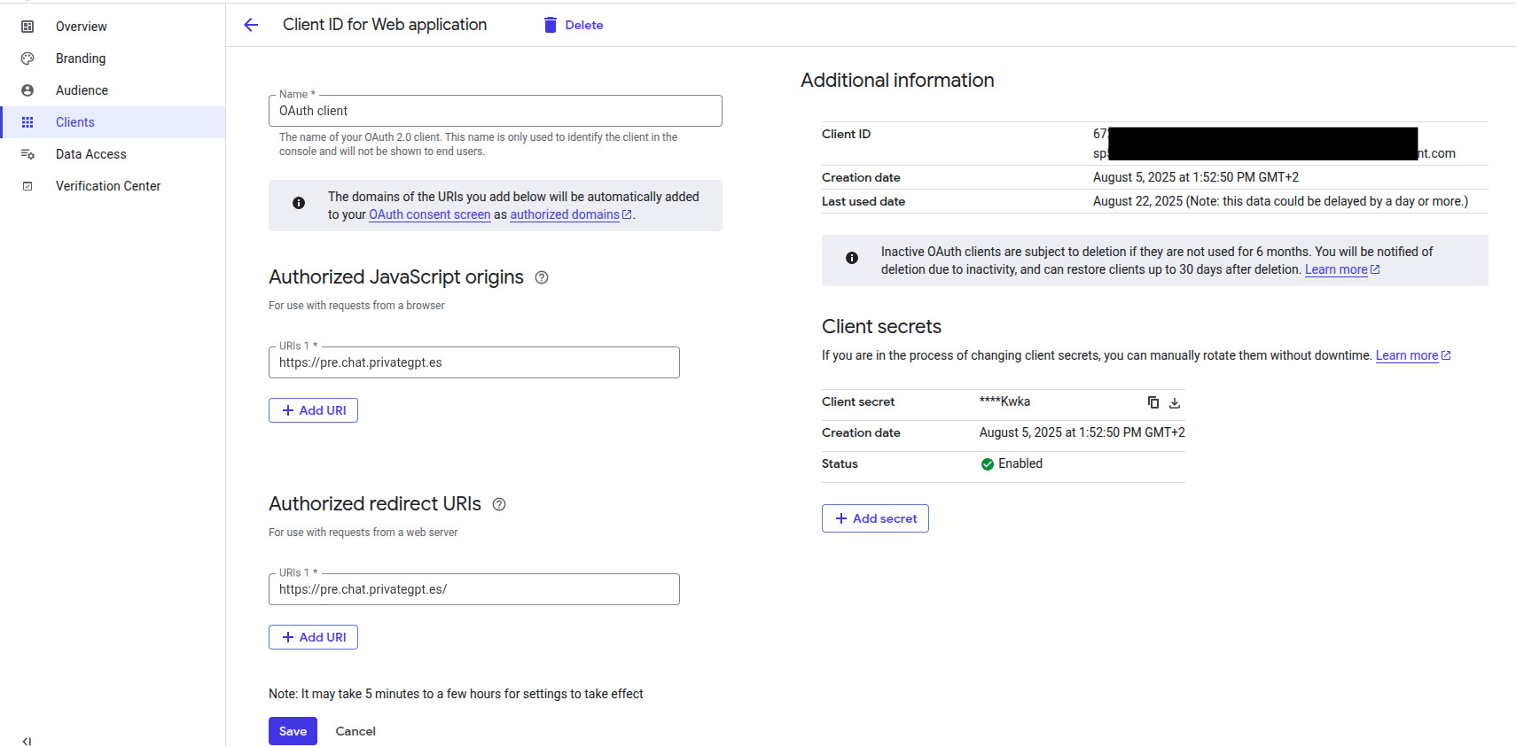The image size is (1516, 747).
Task: Open the Audience section
Action: tap(82, 90)
